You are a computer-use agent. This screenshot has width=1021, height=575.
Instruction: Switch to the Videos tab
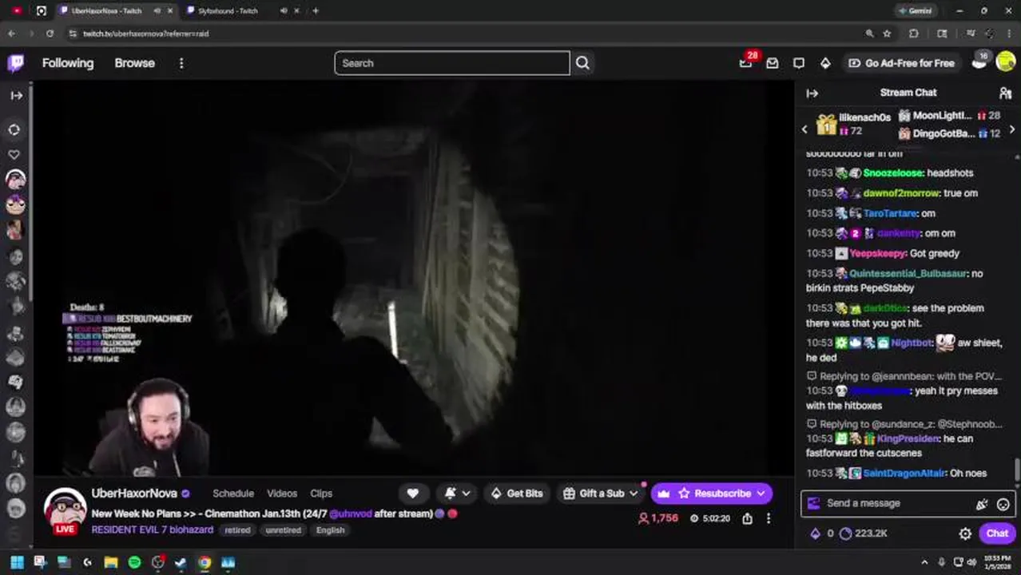[282, 494]
